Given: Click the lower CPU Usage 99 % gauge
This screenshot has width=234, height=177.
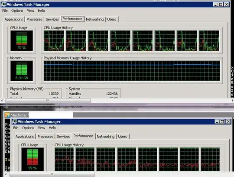Looking at the screenshot, I should click(32, 160).
